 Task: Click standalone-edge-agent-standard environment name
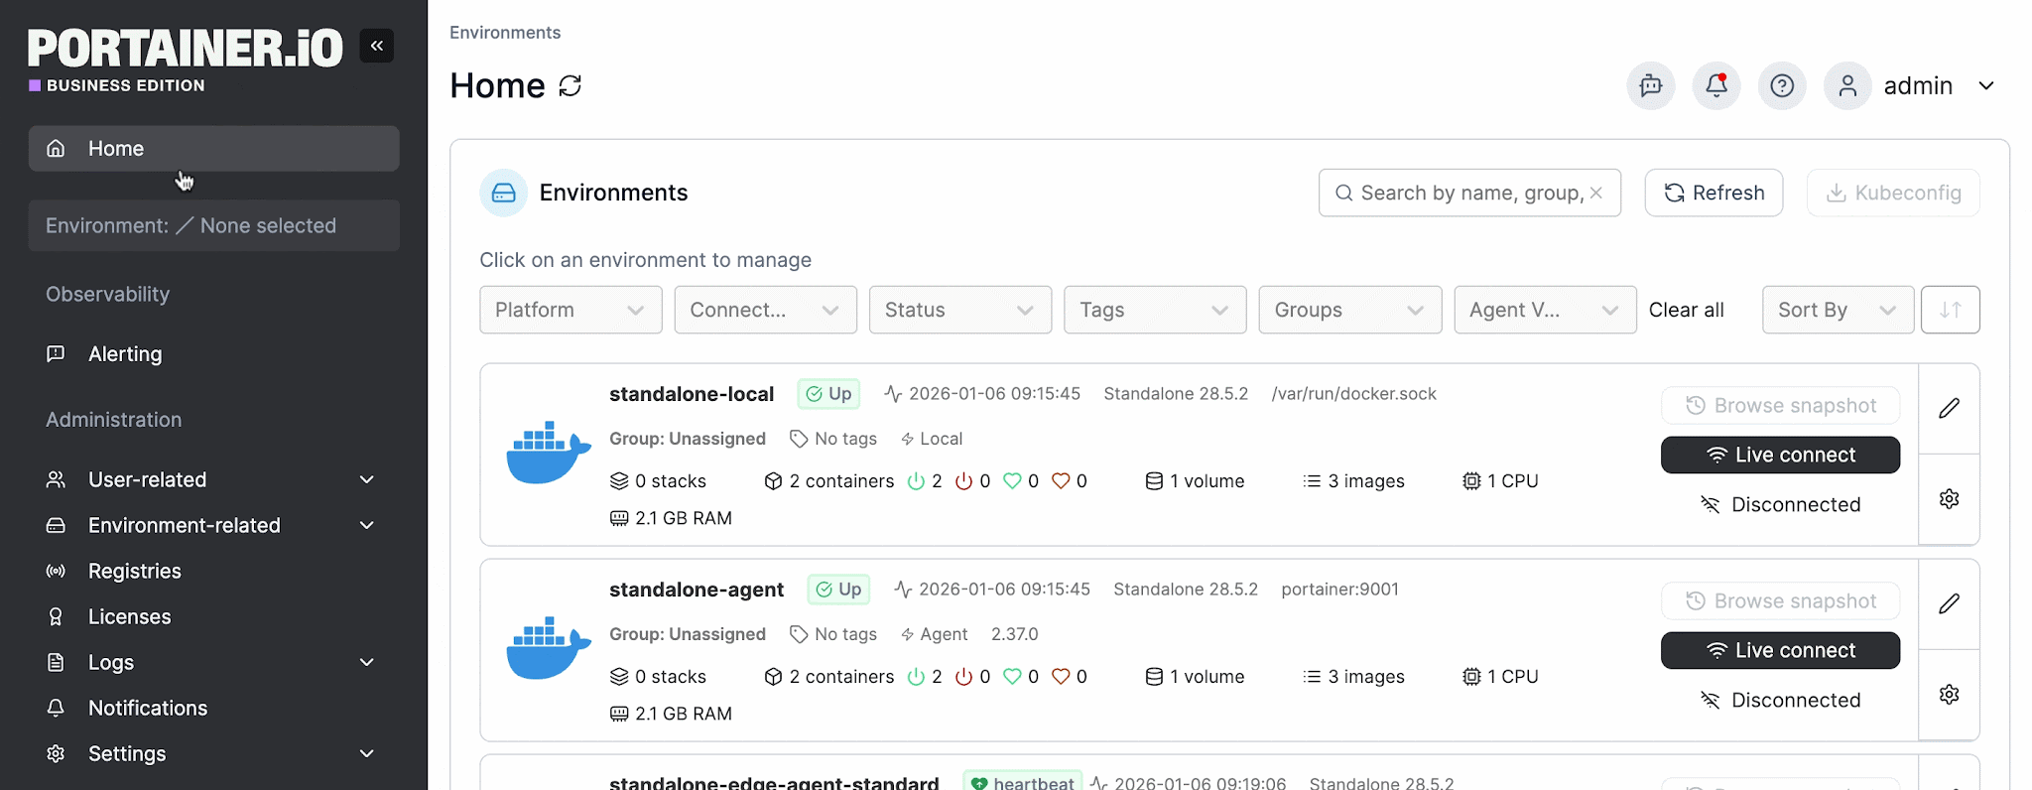pos(774,783)
